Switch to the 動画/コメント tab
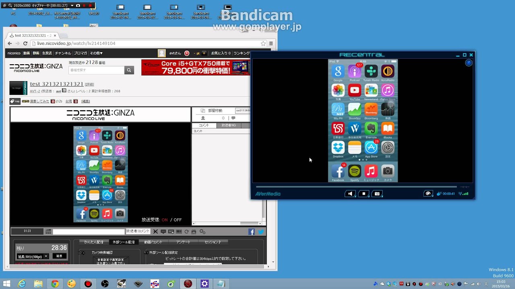Screen dimensions: 515x289 point(153,242)
